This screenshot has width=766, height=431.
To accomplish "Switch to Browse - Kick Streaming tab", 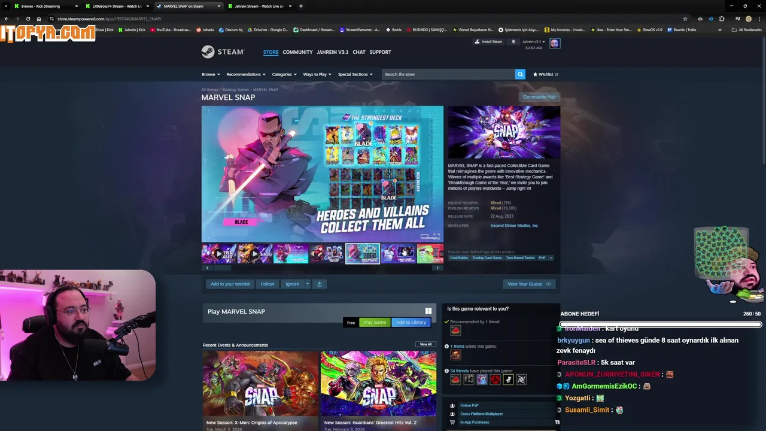I will (x=45, y=6).
